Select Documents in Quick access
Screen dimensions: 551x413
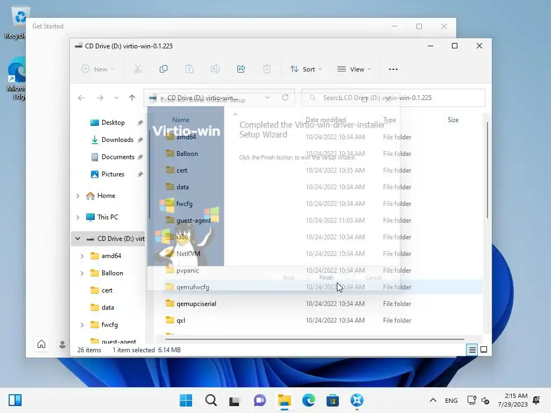117,157
